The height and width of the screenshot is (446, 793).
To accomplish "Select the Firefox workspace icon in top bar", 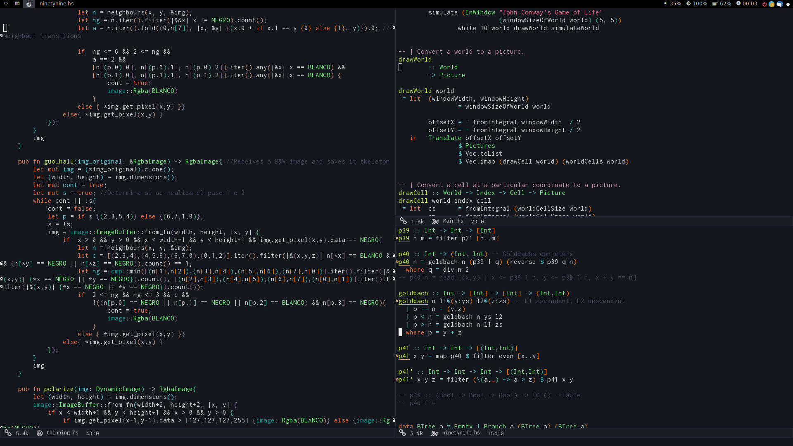I will [29, 4].
